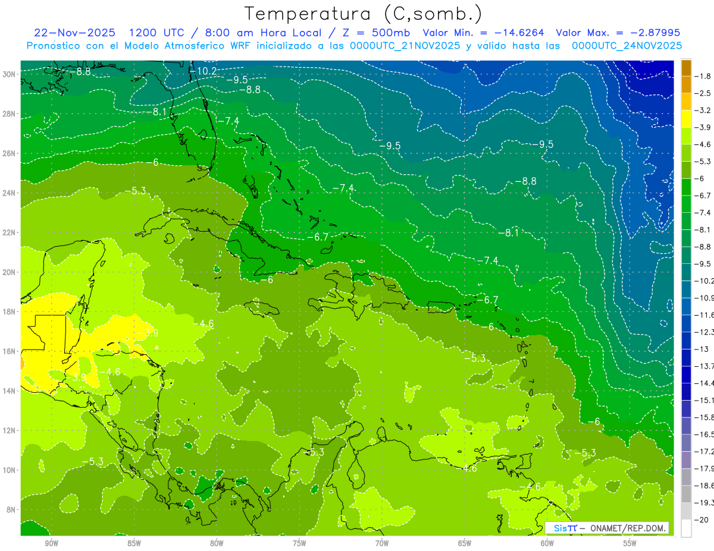Click the '-6.7' contour label north of Cuba
Image resolution: width=714 pixels, height=551 pixels.
coord(318,237)
